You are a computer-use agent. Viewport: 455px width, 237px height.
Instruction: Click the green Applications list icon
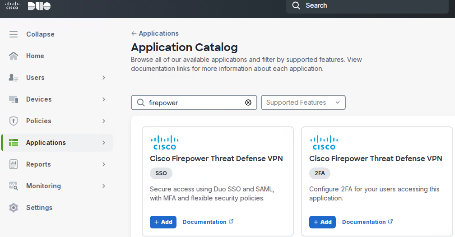pyautogui.click(x=14, y=143)
